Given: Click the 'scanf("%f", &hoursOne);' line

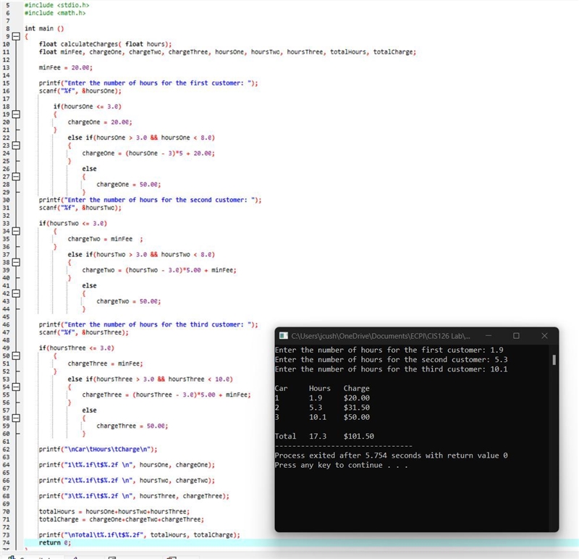Looking at the screenshot, I should point(80,91).
